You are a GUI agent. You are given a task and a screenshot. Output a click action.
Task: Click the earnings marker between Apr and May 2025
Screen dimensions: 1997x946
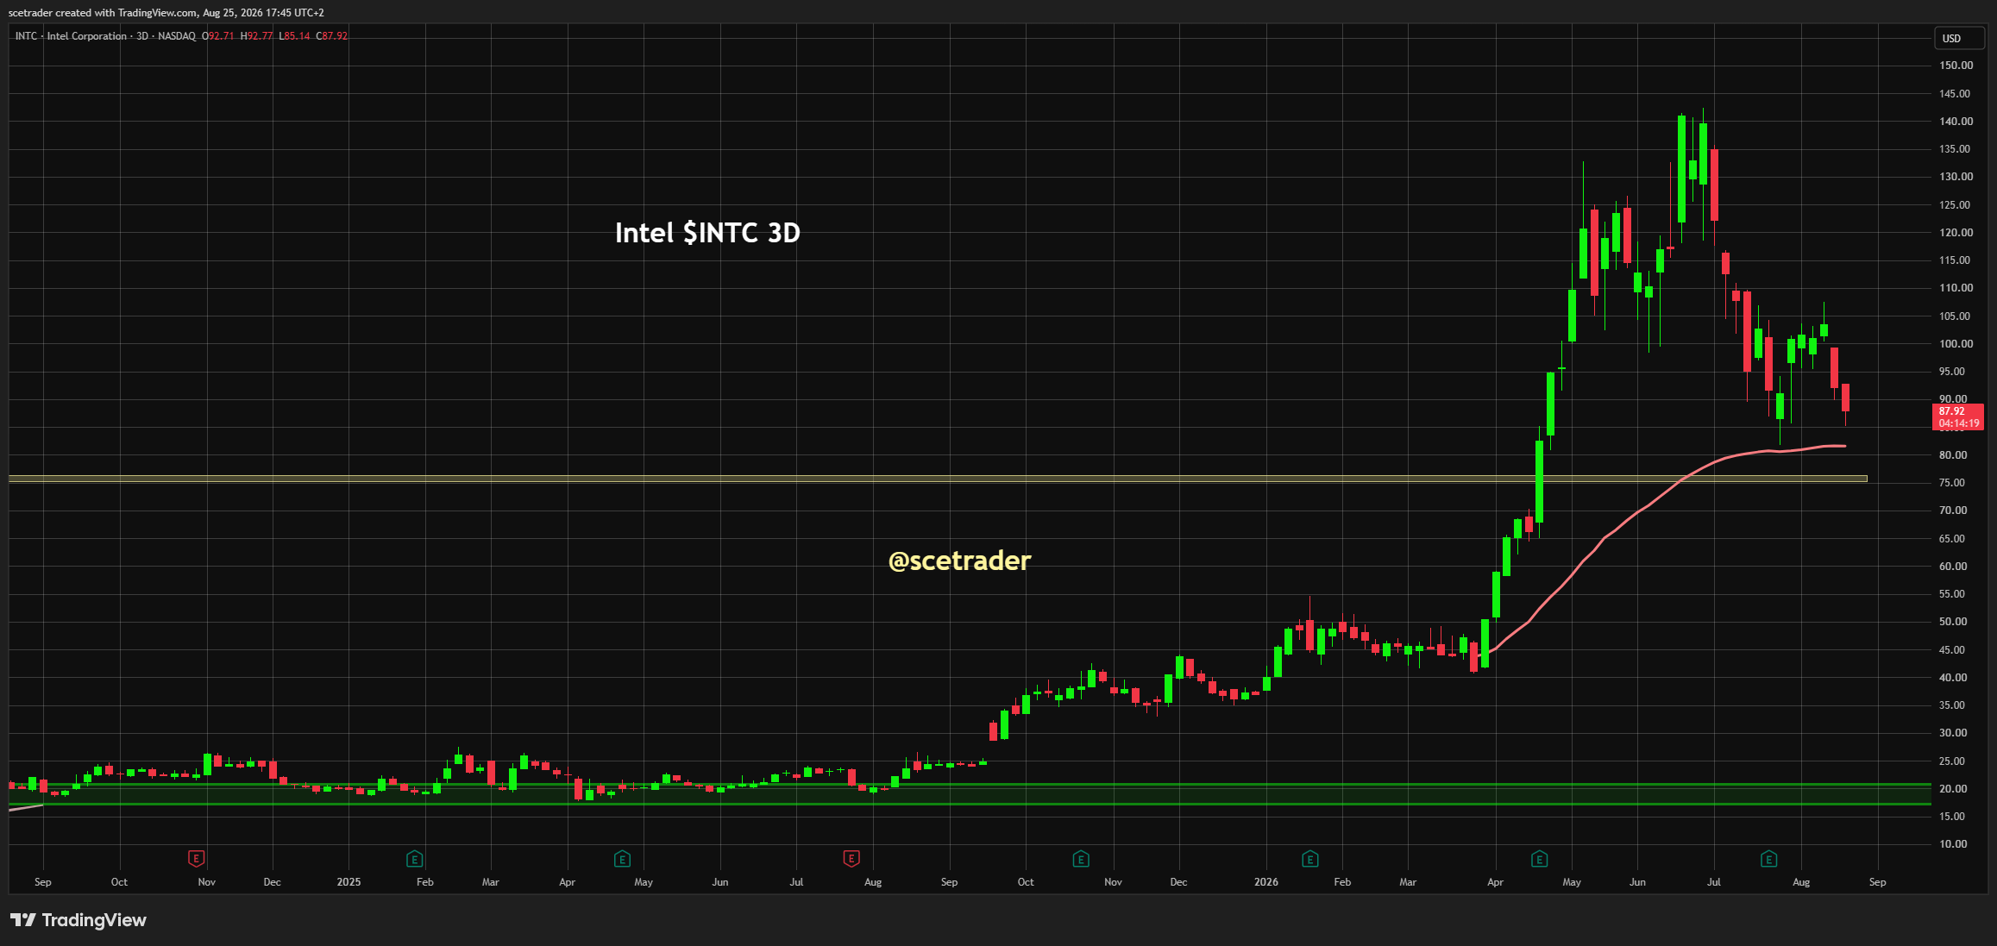(622, 858)
